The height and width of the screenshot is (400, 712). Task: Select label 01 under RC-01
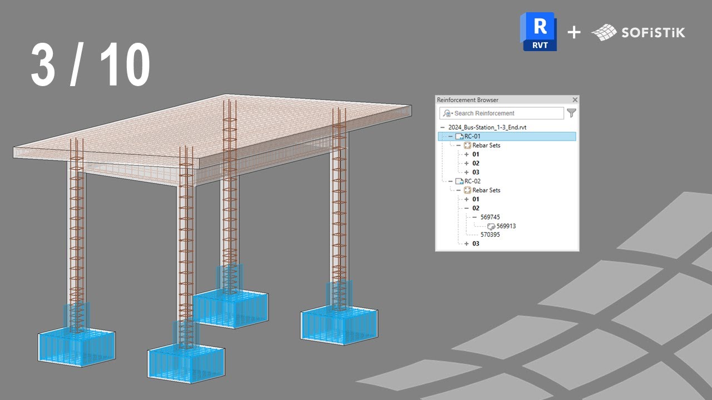pyautogui.click(x=476, y=154)
